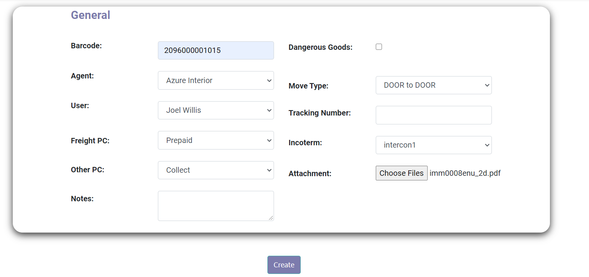
Task: Click the Barcode input field
Action: click(x=216, y=50)
